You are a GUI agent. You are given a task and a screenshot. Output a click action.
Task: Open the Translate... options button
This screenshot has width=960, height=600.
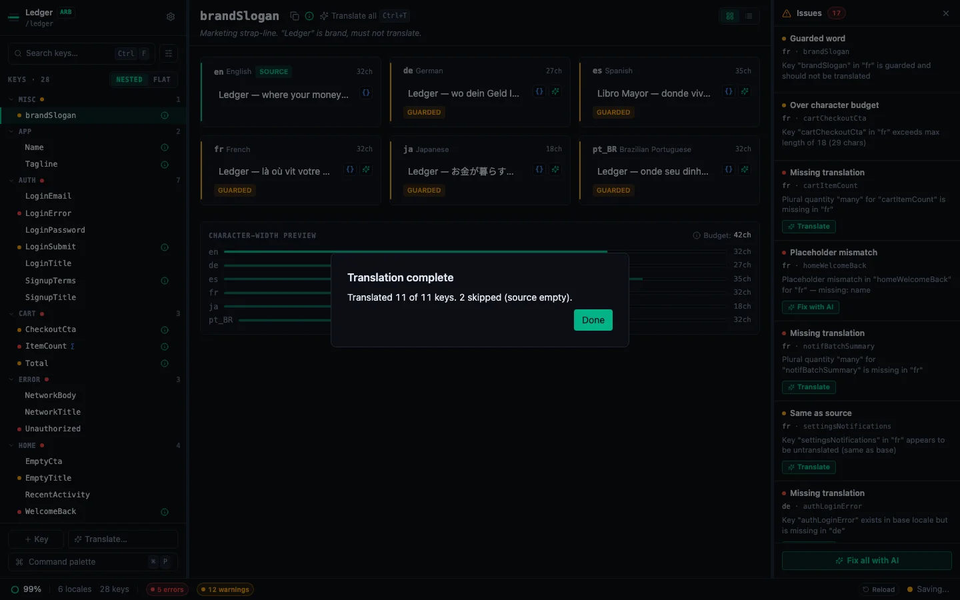pos(123,539)
